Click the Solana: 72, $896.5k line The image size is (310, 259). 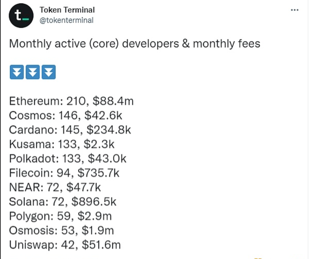pyautogui.click(x=63, y=202)
